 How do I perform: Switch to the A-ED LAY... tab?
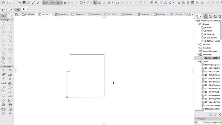(x=160, y=14)
